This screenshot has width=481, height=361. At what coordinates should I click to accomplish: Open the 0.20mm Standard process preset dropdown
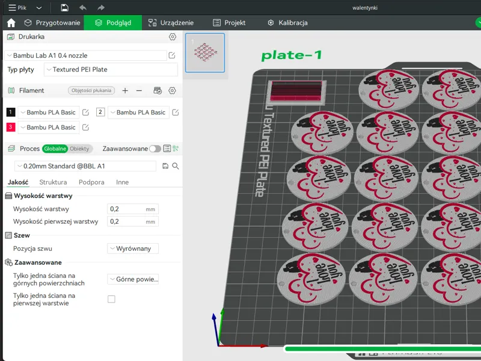(85, 166)
